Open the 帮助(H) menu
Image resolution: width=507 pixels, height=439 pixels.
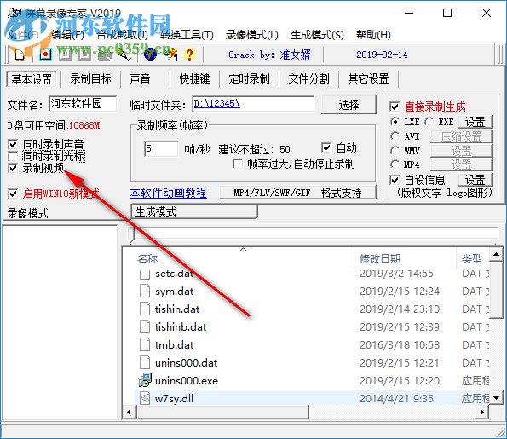click(x=373, y=35)
